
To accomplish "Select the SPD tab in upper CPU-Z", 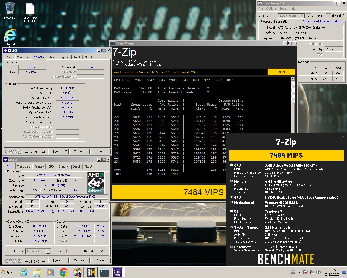I will [51, 57].
